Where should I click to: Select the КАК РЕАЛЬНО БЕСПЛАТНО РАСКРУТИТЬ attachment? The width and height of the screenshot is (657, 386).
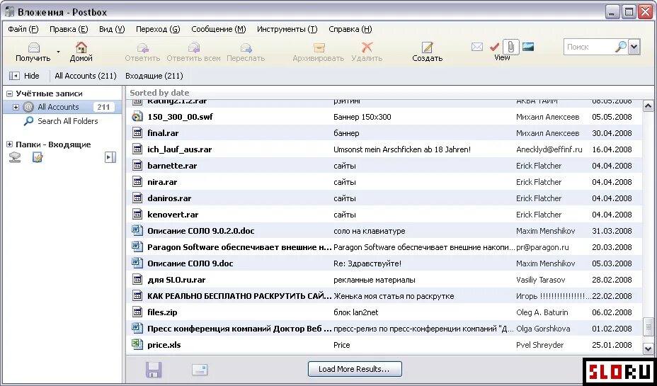point(384,296)
